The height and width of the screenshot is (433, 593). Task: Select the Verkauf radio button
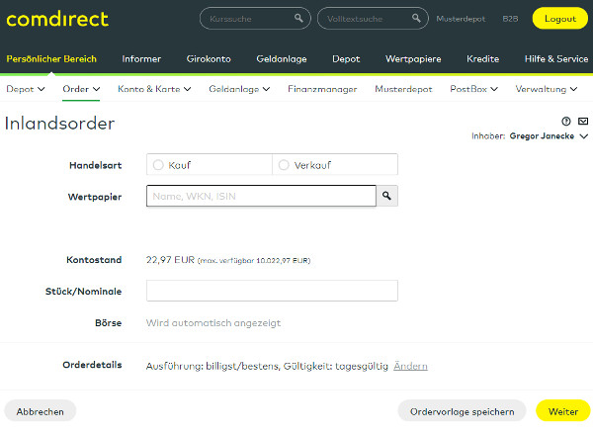[x=284, y=165]
